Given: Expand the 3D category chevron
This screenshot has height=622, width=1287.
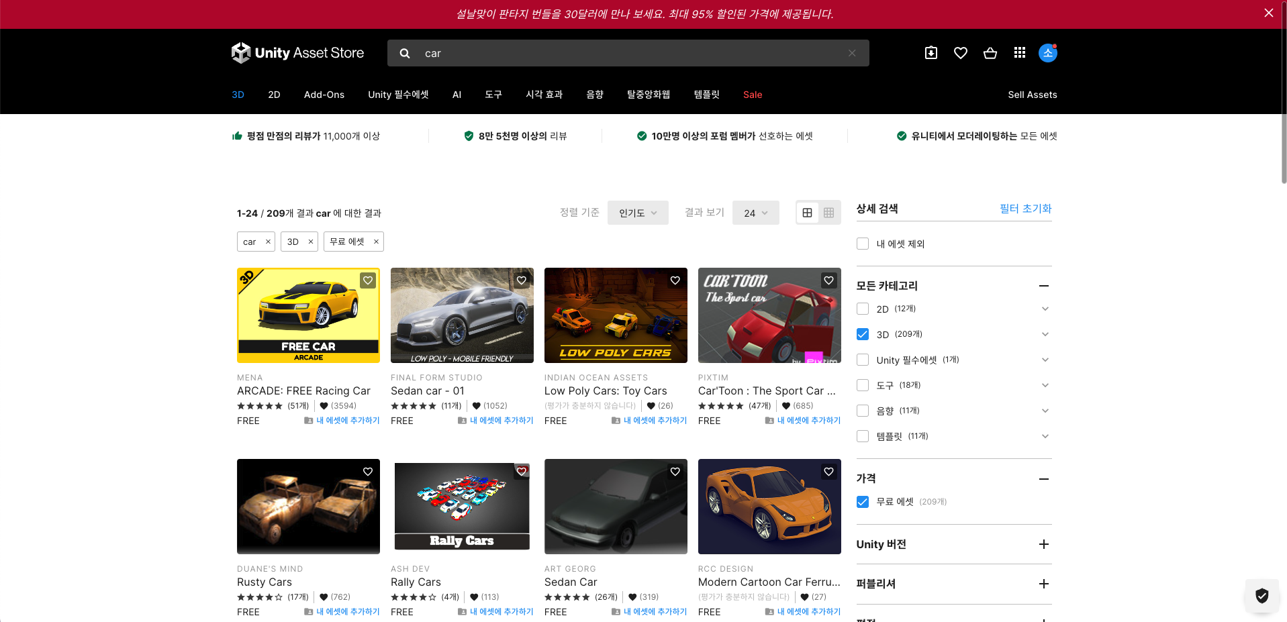Looking at the screenshot, I should pos(1045,334).
